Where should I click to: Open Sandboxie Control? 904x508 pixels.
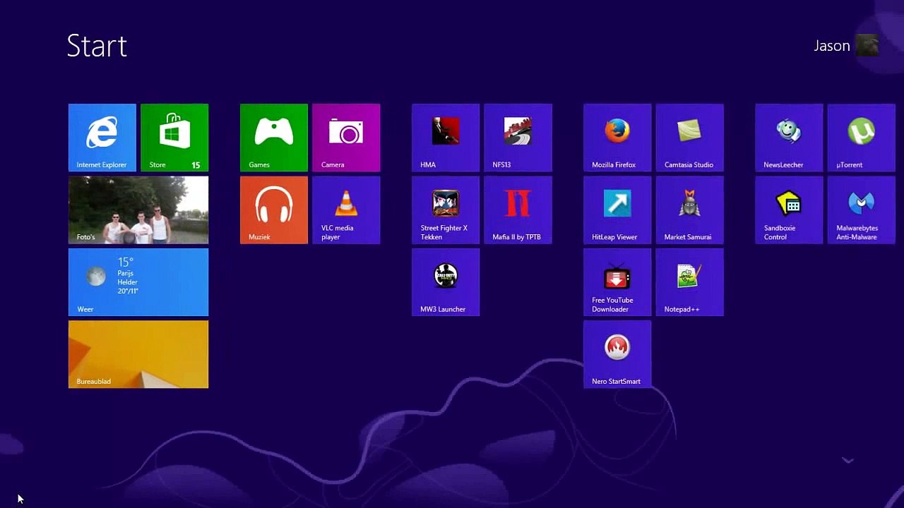(x=789, y=210)
